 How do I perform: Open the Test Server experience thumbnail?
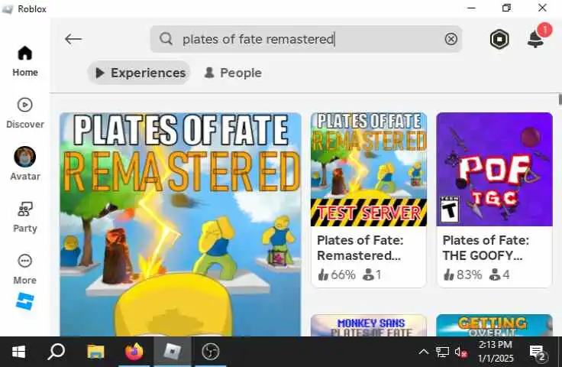coord(369,169)
